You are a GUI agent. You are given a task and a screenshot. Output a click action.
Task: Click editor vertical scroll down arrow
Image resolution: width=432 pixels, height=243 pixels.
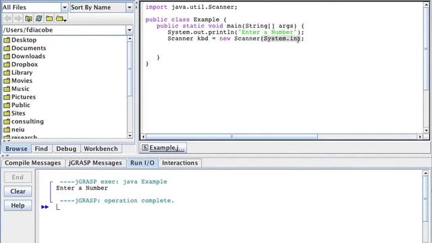click(426, 130)
